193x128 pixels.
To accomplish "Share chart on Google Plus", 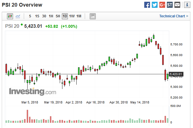I will 162,5.
